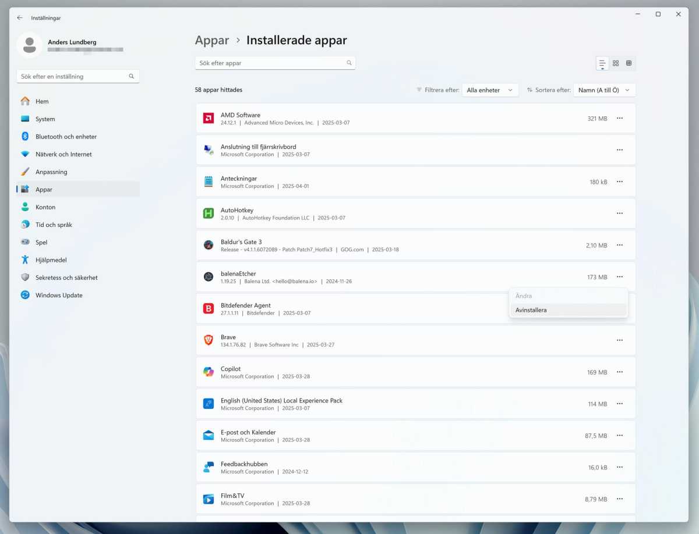Switch to table view layout
699x534 pixels.
629,63
